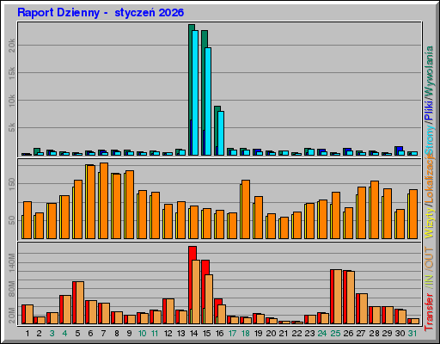The width and height of the screenshot is (440, 344).
Task: Click day label '29' on the x-axis
Action: tap(387, 334)
